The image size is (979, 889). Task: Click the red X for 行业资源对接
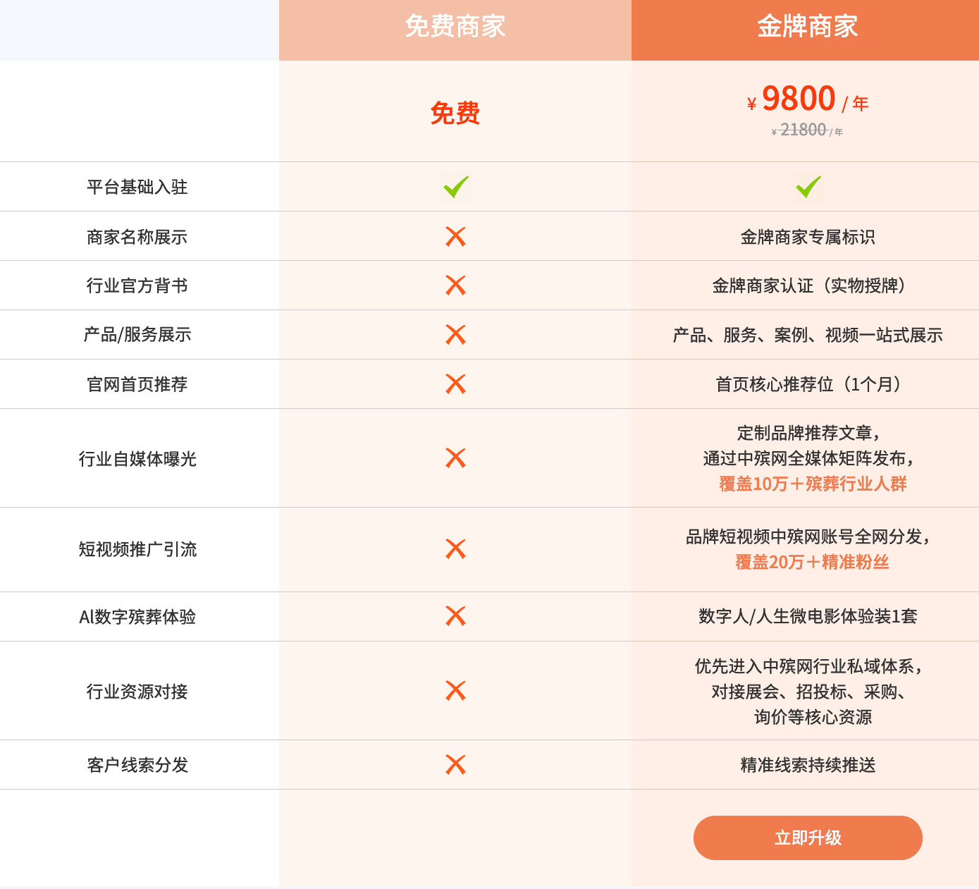pyautogui.click(x=456, y=691)
